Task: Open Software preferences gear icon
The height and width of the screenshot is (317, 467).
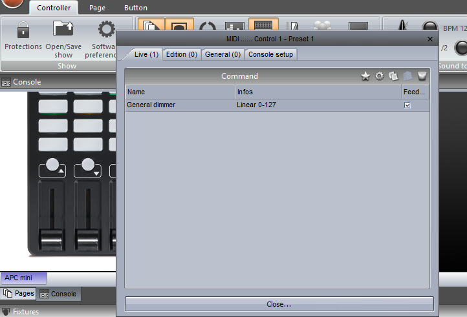Action: pos(105,30)
